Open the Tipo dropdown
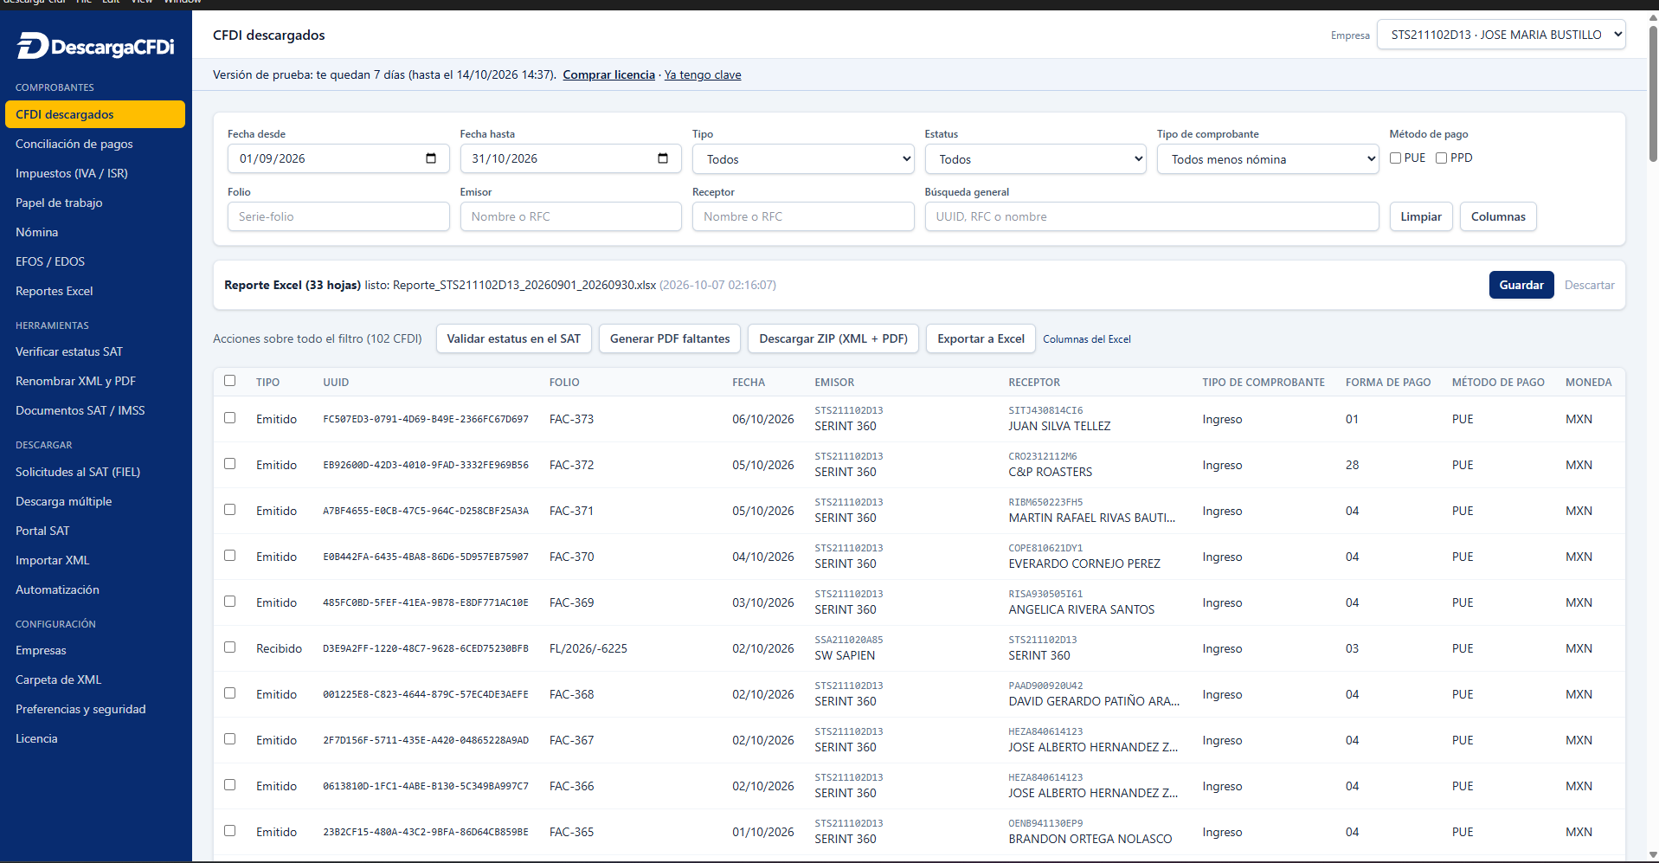The width and height of the screenshot is (1659, 863). click(x=803, y=159)
